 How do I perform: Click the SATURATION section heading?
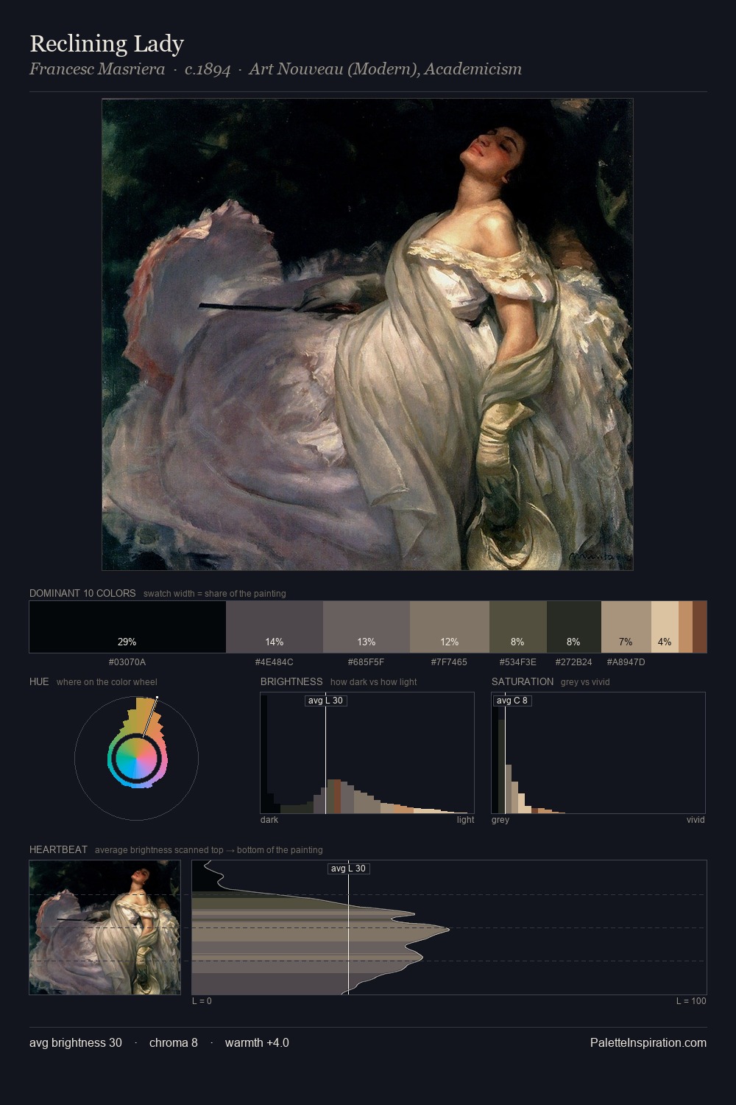coord(523,681)
